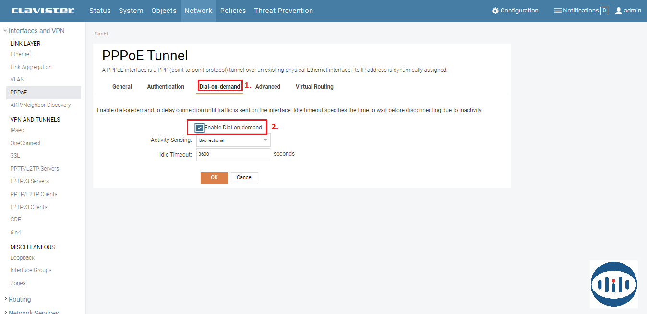Open the Notifications list icon

tap(558, 11)
